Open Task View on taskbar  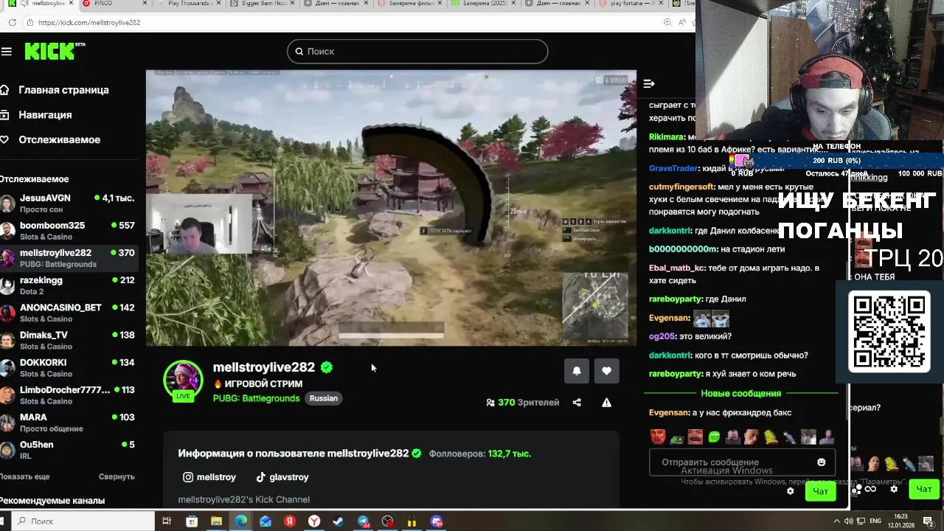click(167, 521)
